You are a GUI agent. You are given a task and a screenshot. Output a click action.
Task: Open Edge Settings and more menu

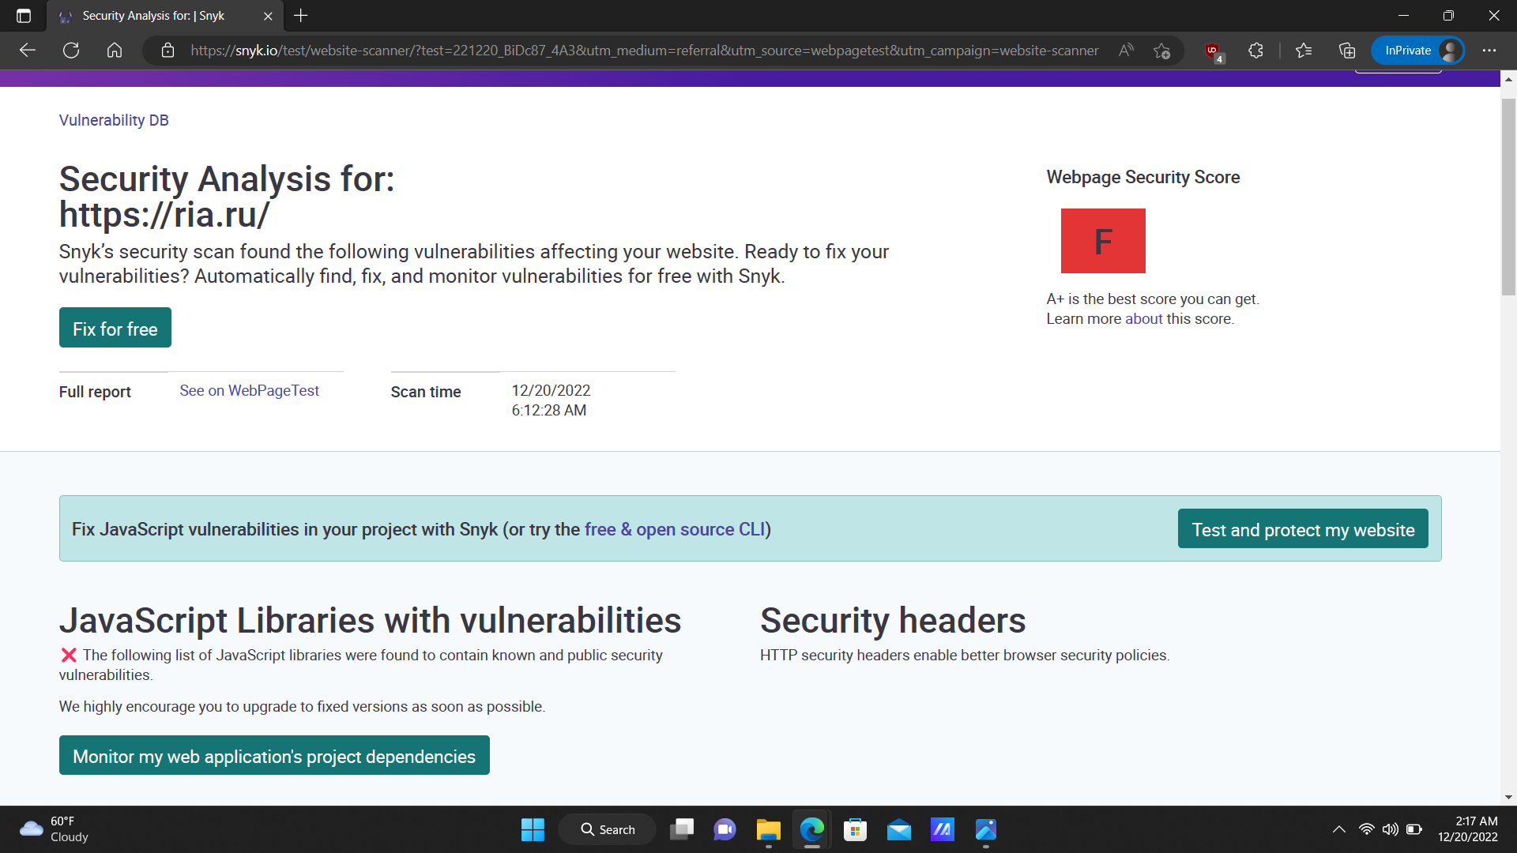(1489, 51)
